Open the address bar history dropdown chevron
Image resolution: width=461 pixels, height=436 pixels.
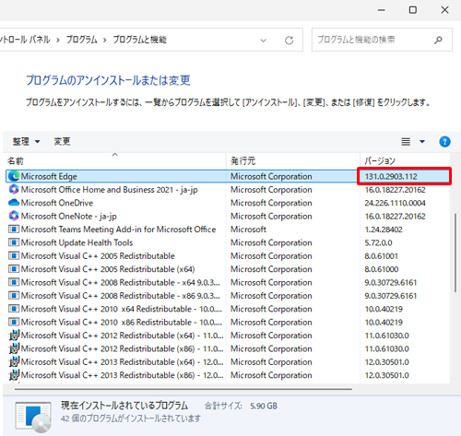264,41
